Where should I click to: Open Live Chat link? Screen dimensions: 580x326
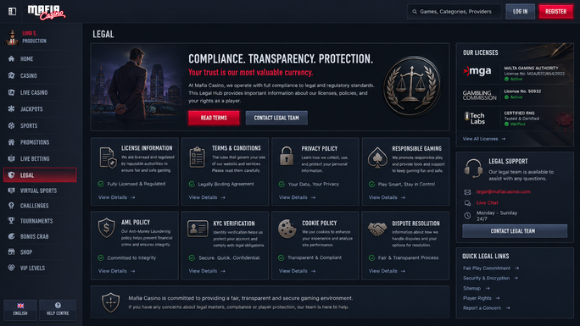pyautogui.click(x=488, y=202)
